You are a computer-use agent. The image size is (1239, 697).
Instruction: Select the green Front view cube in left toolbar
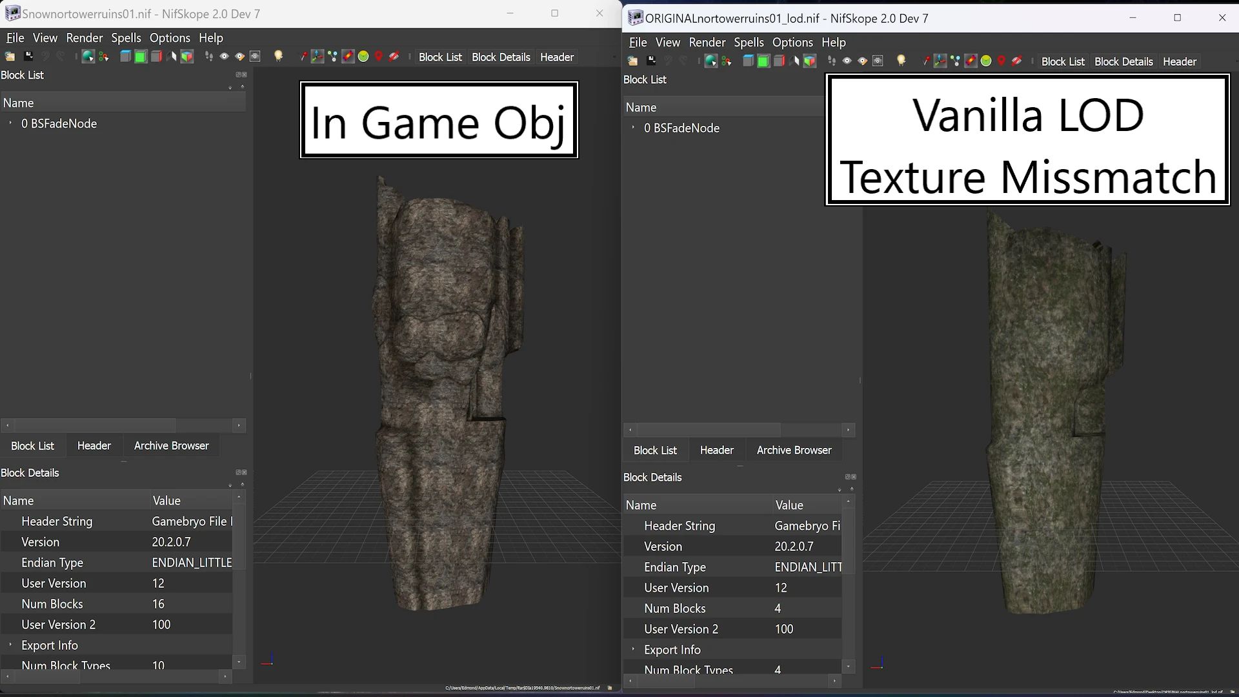pos(141,57)
